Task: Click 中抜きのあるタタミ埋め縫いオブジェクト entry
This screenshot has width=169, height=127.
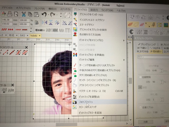Action: [x=100, y=70]
